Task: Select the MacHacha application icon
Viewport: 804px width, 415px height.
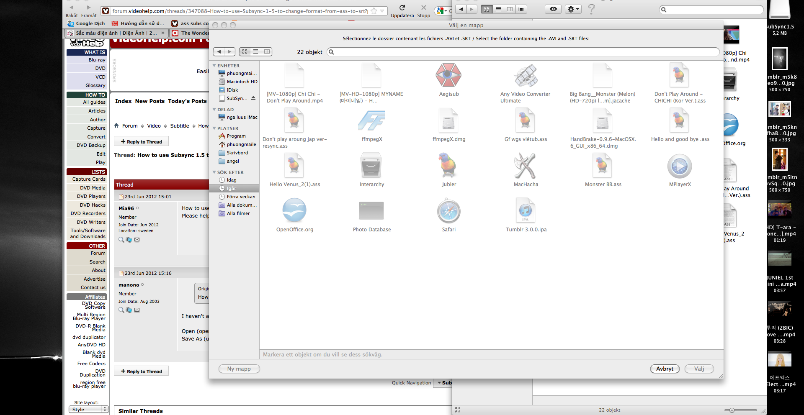Action: tap(526, 166)
